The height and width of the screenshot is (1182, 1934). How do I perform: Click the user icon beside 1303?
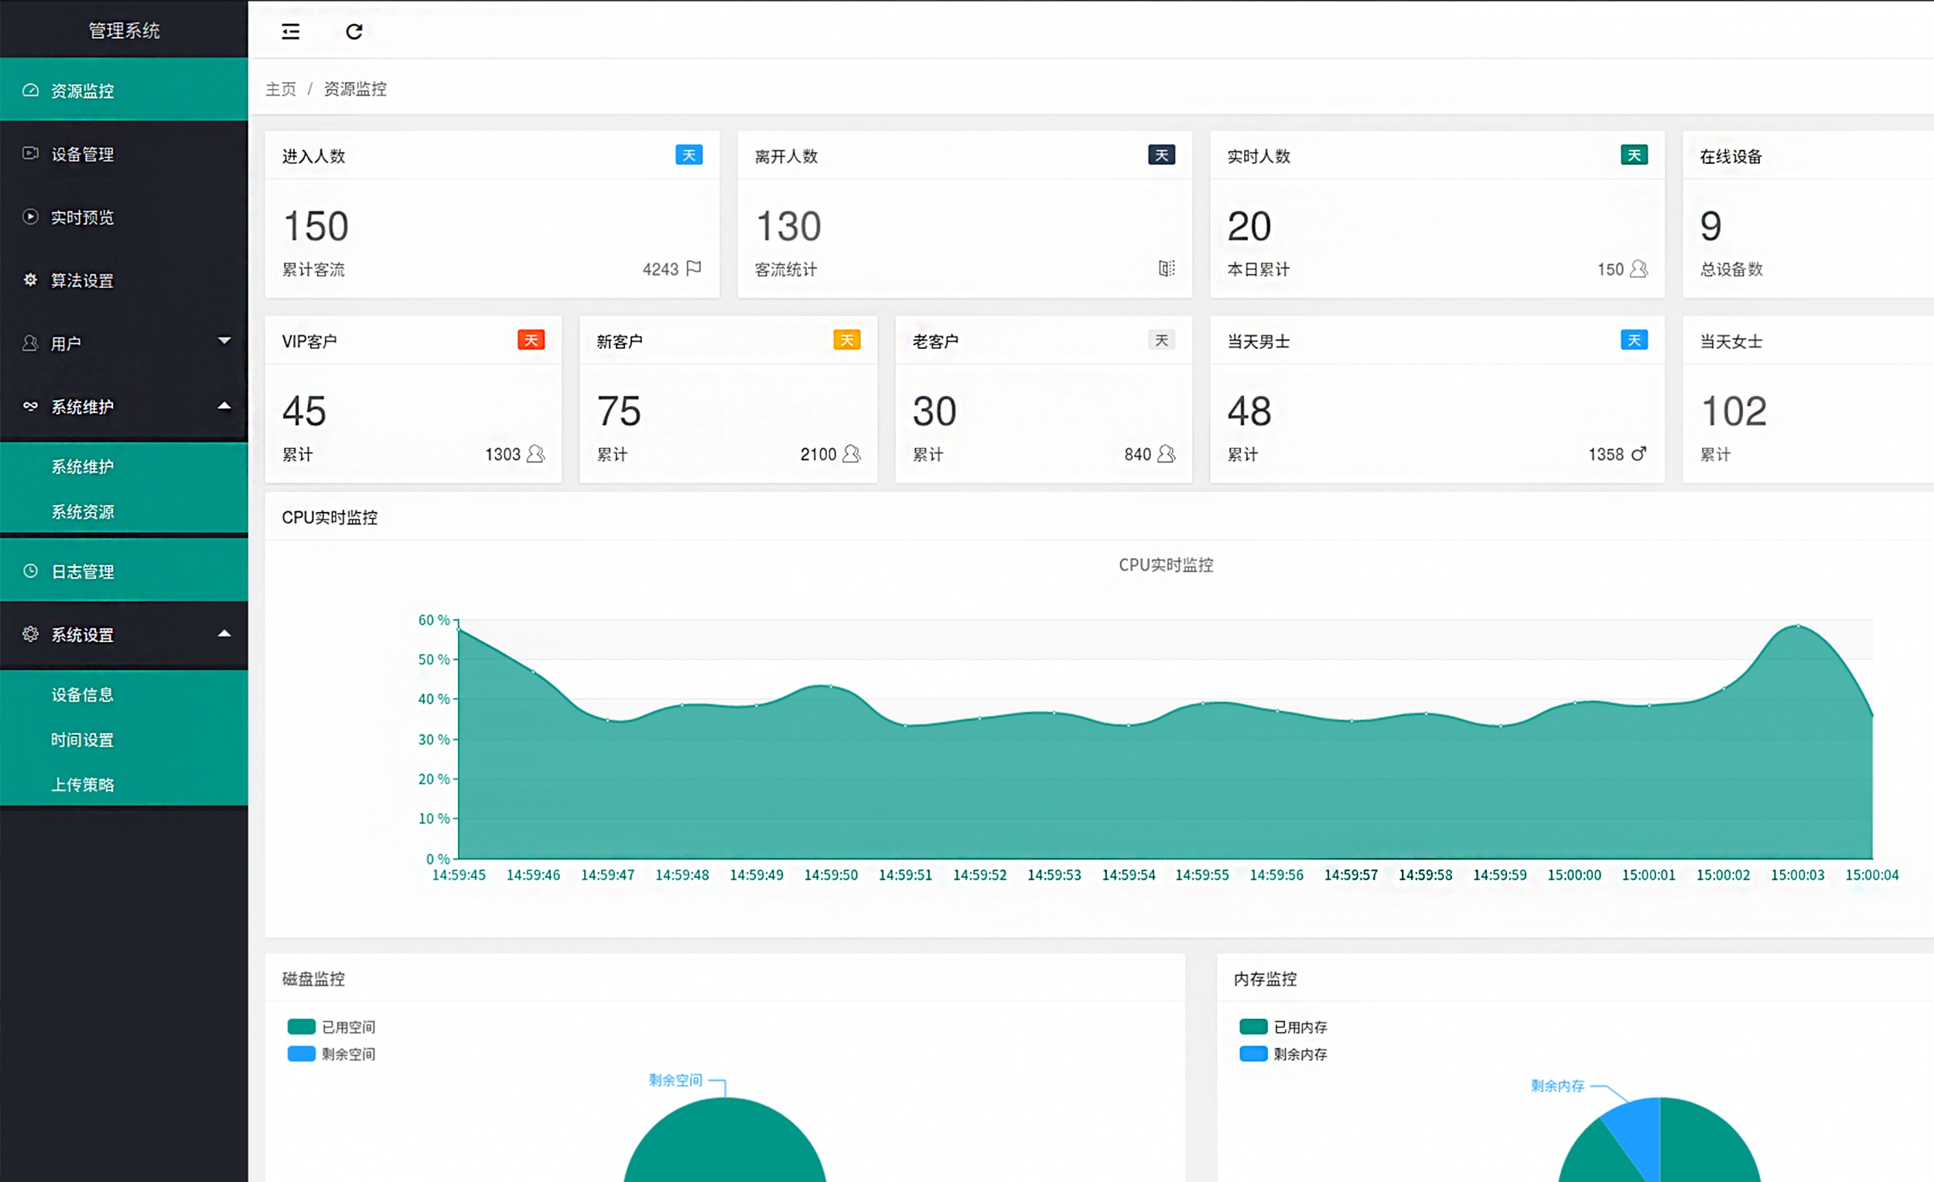point(536,453)
